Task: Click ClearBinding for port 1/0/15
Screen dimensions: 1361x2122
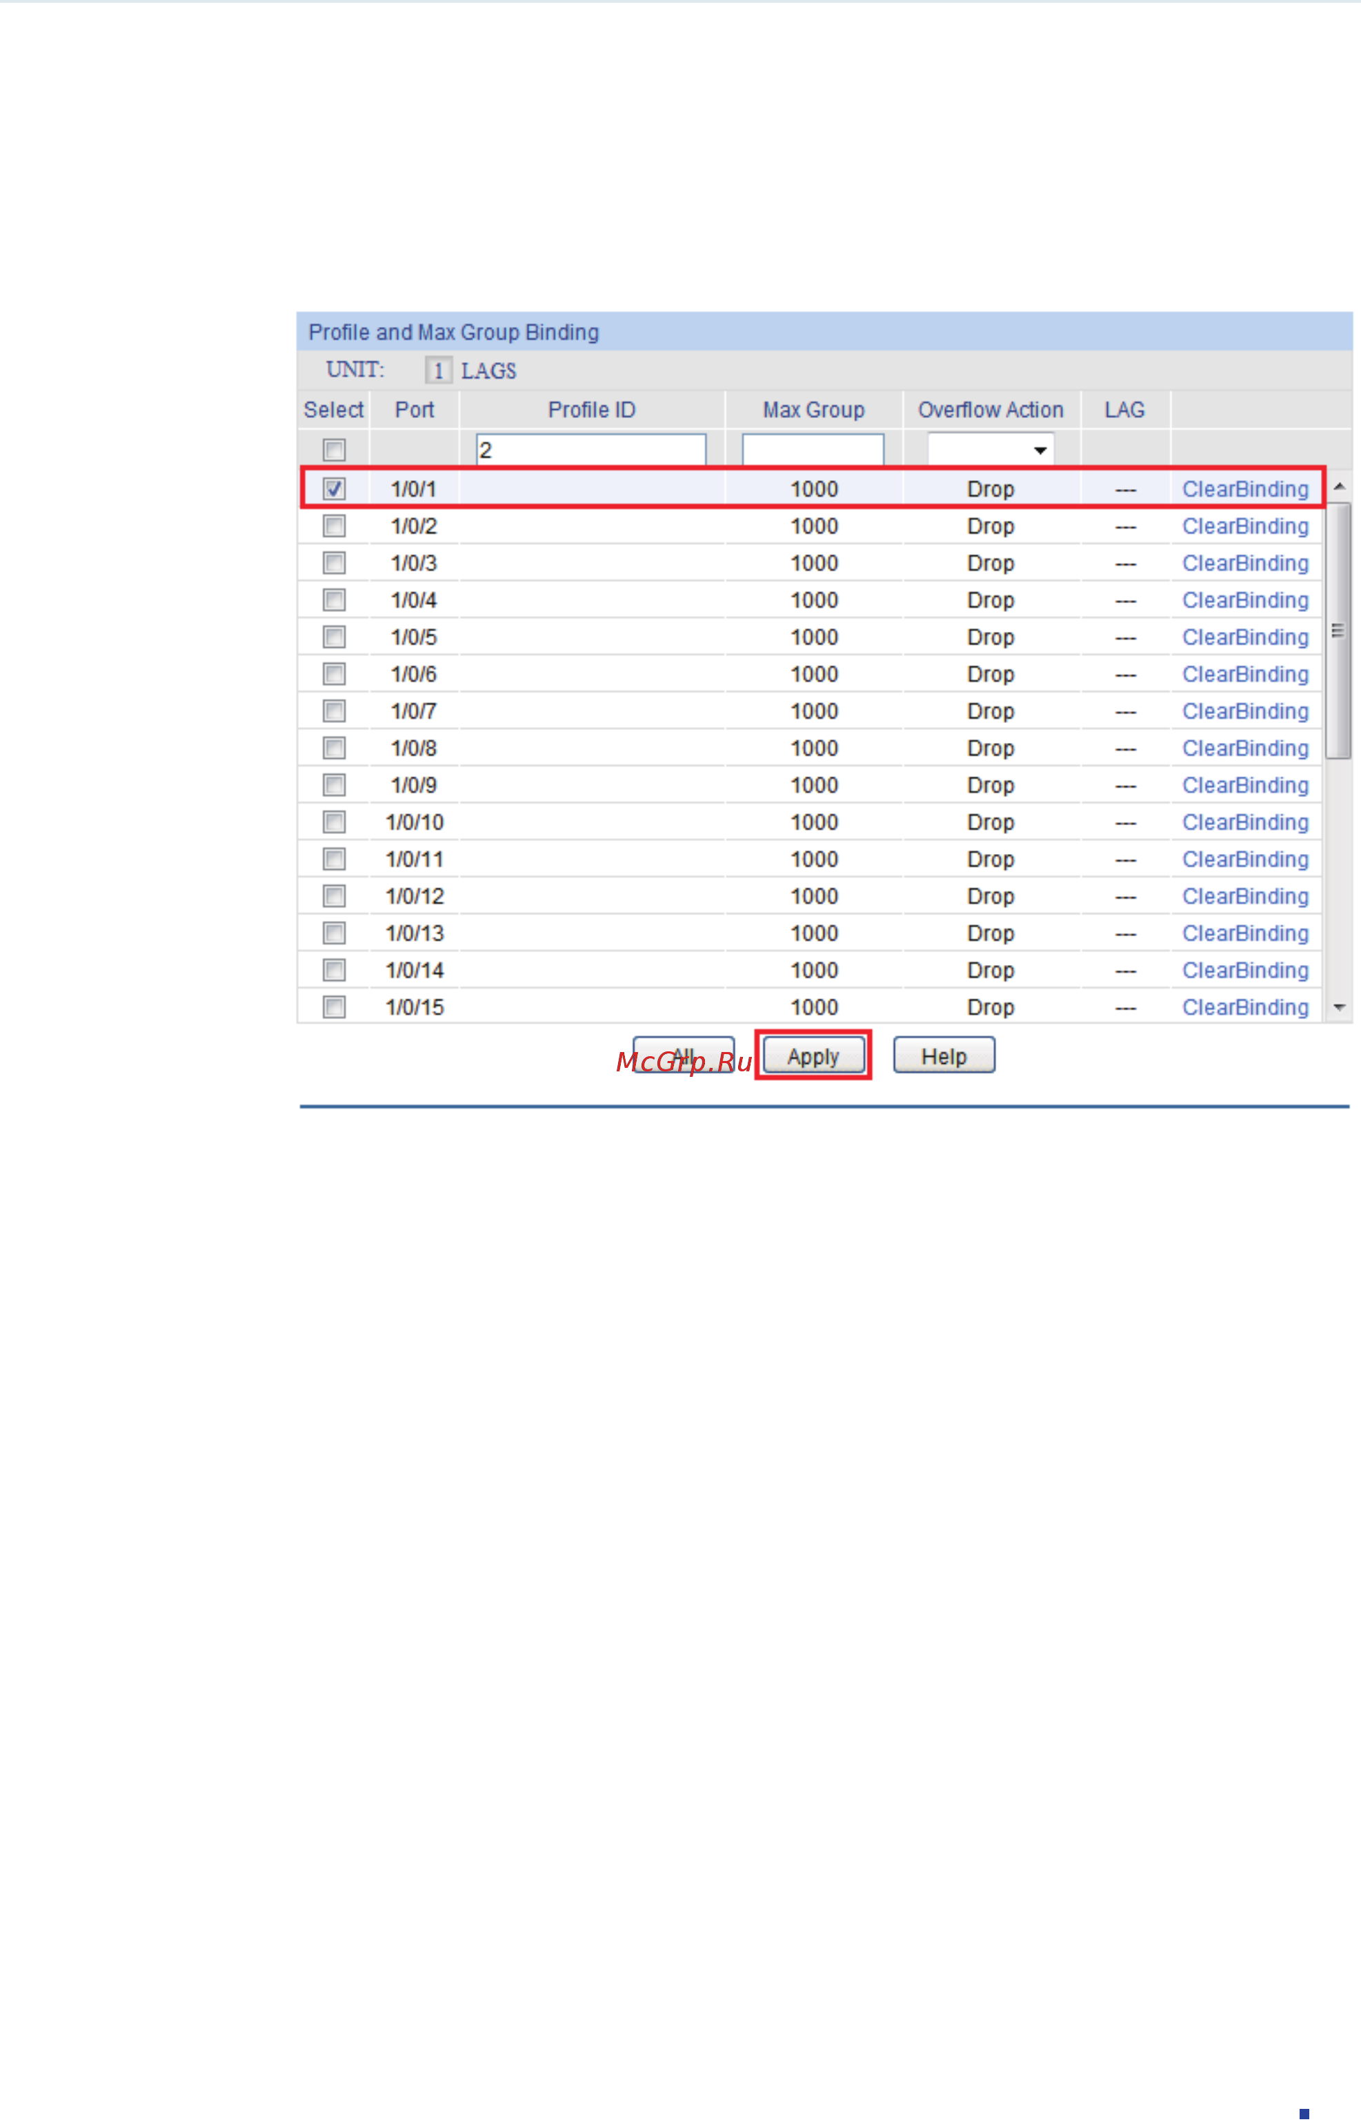Action: tap(1245, 1009)
